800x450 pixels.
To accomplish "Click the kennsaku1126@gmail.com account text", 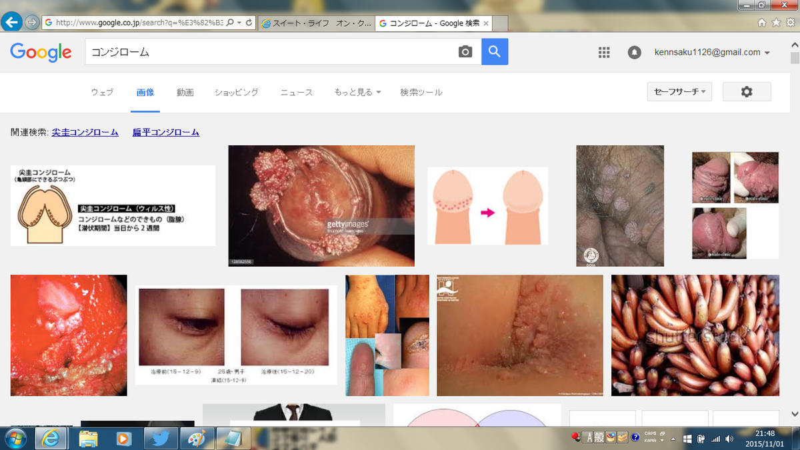I will tap(707, 53).
